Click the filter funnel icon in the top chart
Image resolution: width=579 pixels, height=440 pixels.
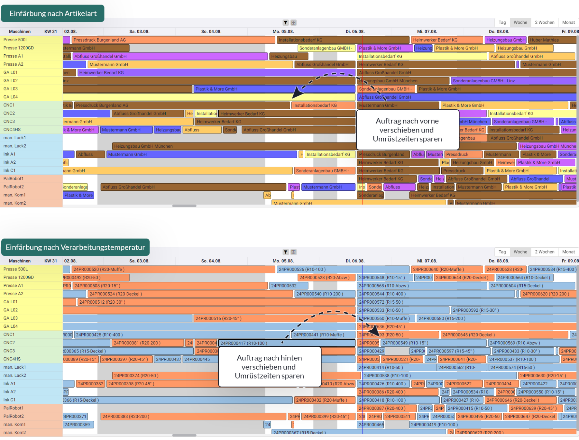[285, 23]
